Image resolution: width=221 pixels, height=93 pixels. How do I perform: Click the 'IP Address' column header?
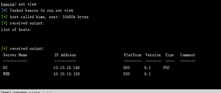[65, 55]
